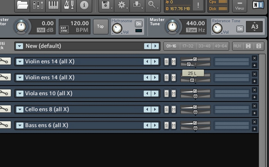The image size is (269, 167).
Task: Click the Bass ens 6 volume slider handle
Action: coord(195,123)
